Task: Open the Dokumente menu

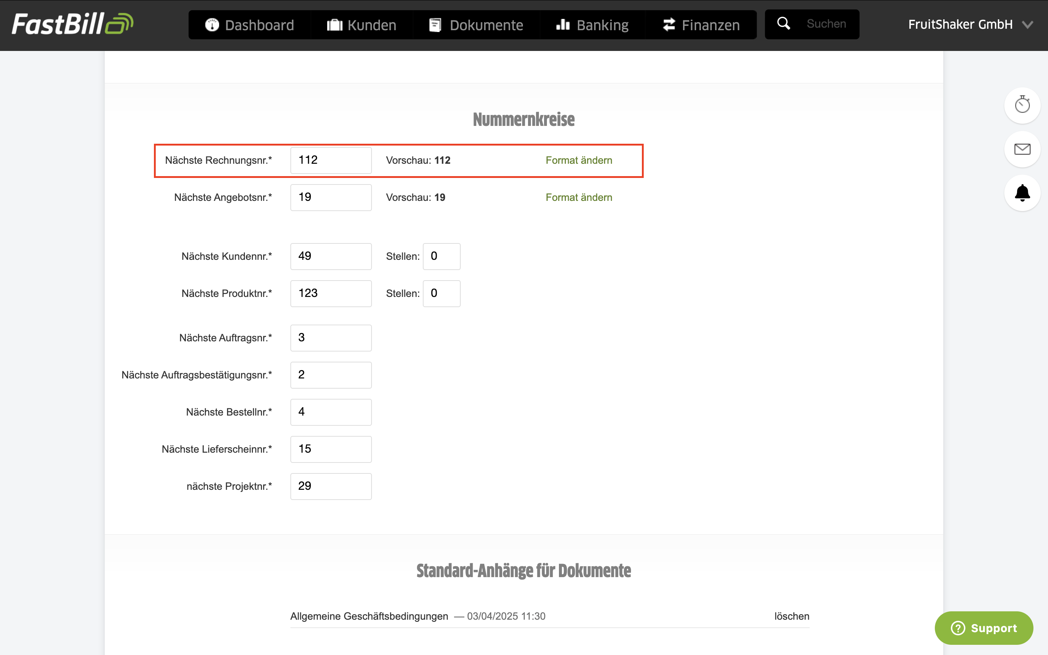Action: [476, 25]
